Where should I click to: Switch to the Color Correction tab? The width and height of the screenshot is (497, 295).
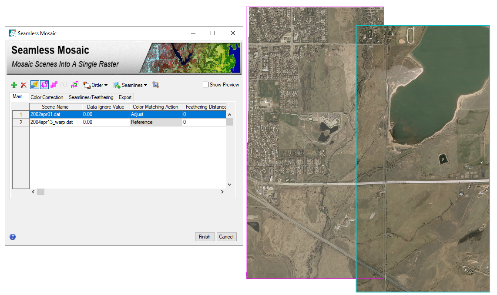(x=47, y=97)
